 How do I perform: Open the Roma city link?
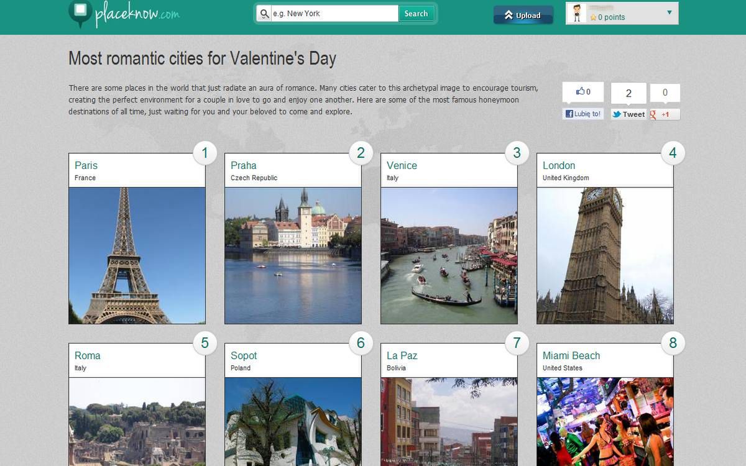point(87,355)
